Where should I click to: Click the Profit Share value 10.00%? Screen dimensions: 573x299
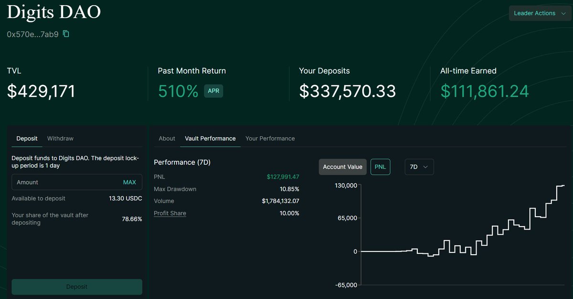click(x=289, y=213)
